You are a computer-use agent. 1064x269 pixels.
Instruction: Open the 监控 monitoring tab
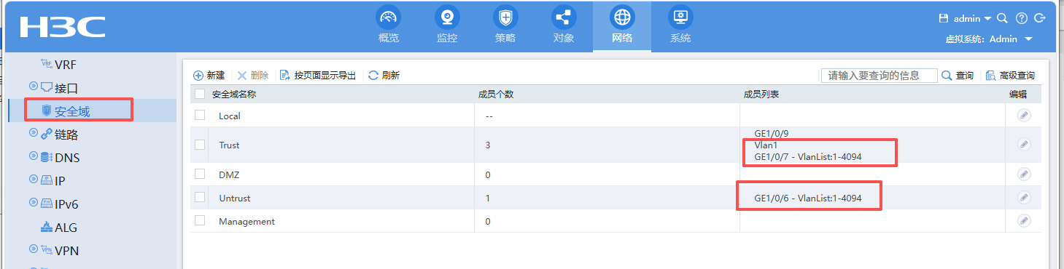tap(447, 26)
